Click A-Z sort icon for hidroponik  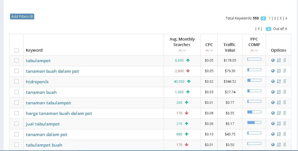tap(279, 82)
